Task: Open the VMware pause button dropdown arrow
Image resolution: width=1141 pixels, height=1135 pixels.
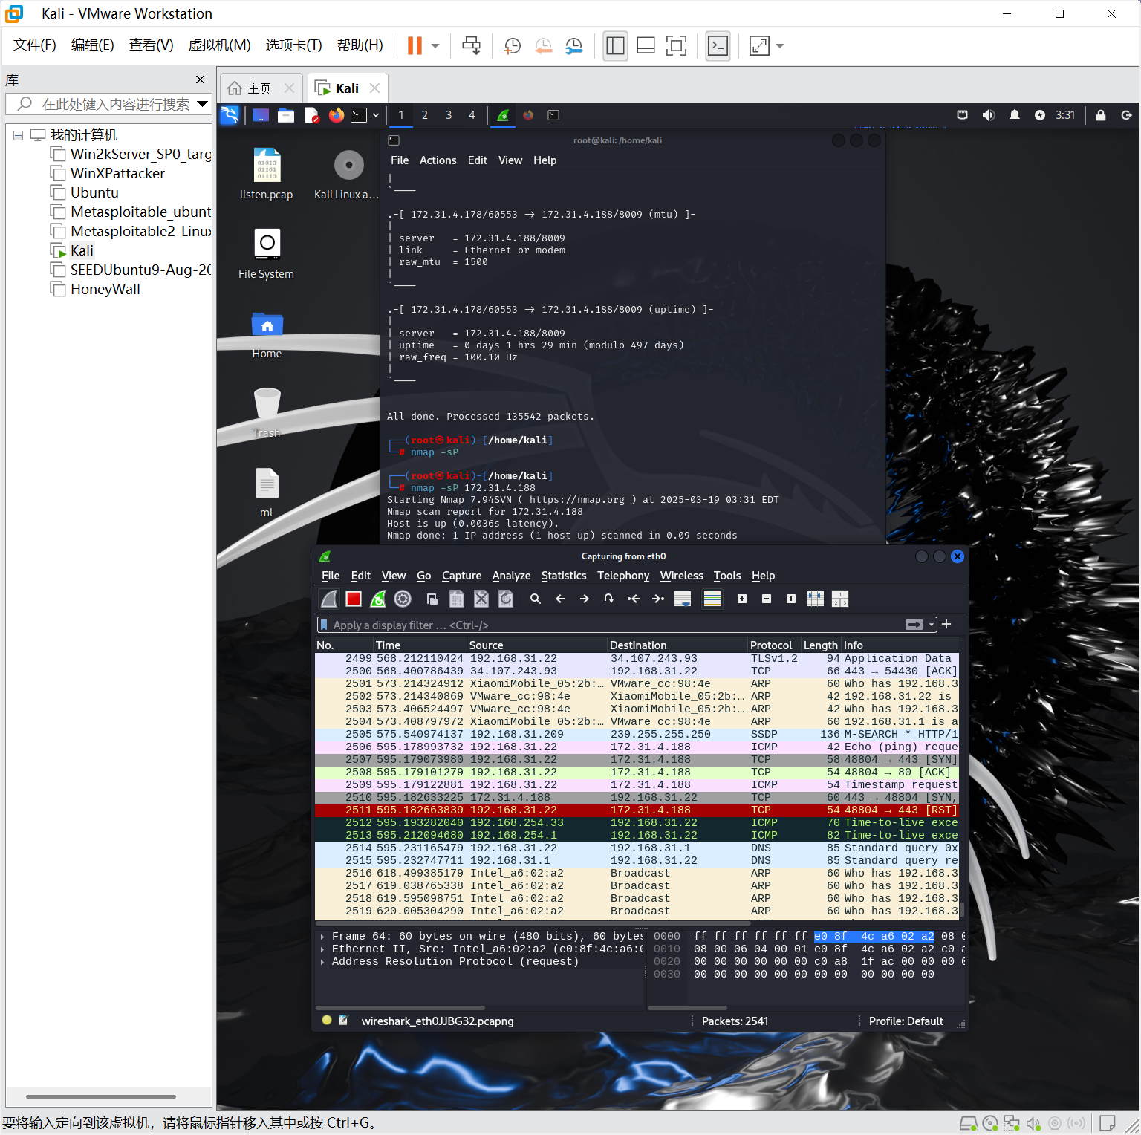Action: point(435,46)
